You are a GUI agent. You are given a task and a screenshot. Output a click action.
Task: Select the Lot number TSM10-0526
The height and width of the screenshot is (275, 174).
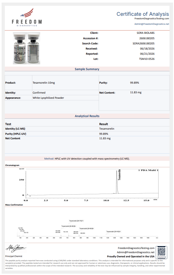(x=147, y=59)
